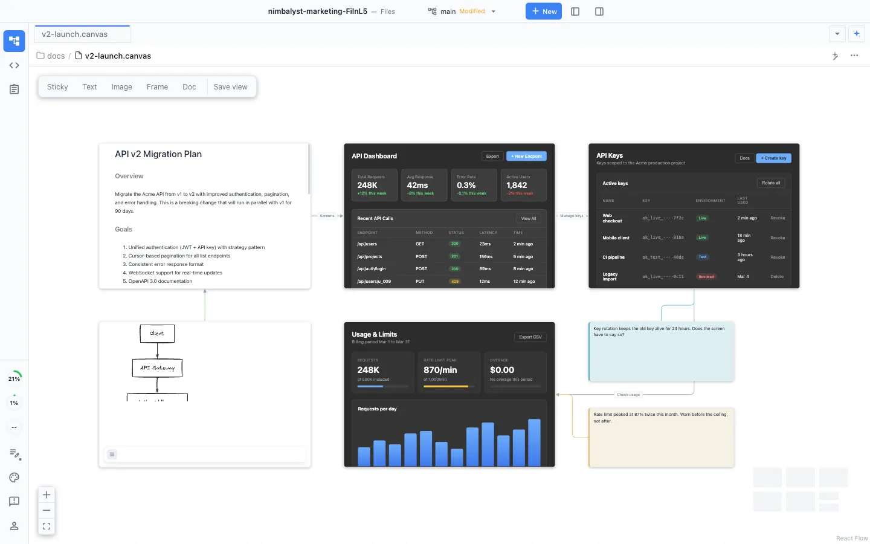Click the double-dash status indicator in sidebar
Image resolution: width=870 pixels, height=544 pixels.
tap(14, 427)
